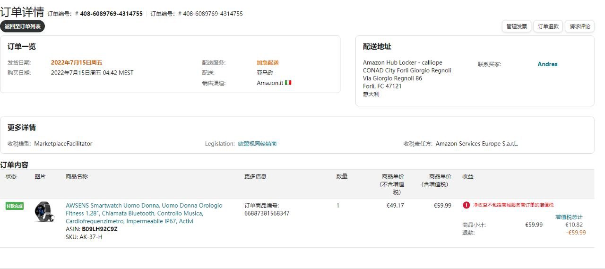
Task: Click the 收益 column header
Action: pos(468,176)
